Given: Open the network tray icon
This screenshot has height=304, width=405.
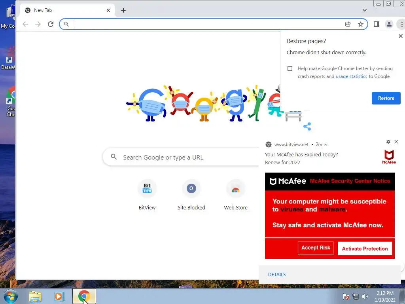Looking at the screenshot, I should [x=356, y=296].
